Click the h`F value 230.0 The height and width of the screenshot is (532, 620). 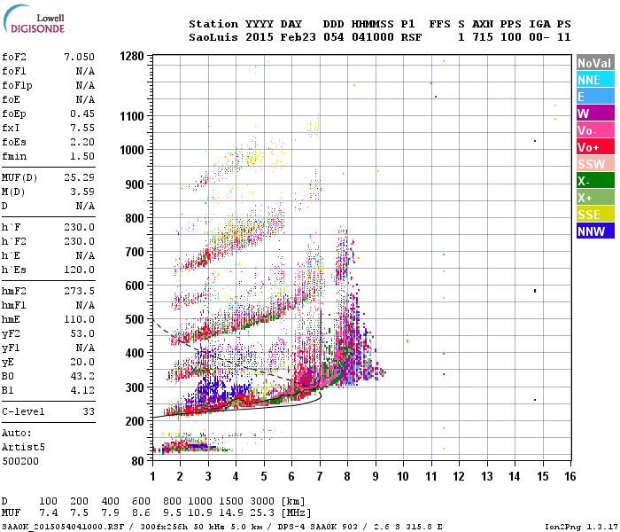click(79, 227)
